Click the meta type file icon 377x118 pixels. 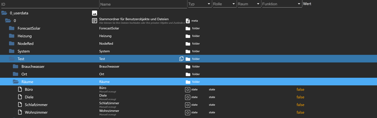click(x=188, y=21)
